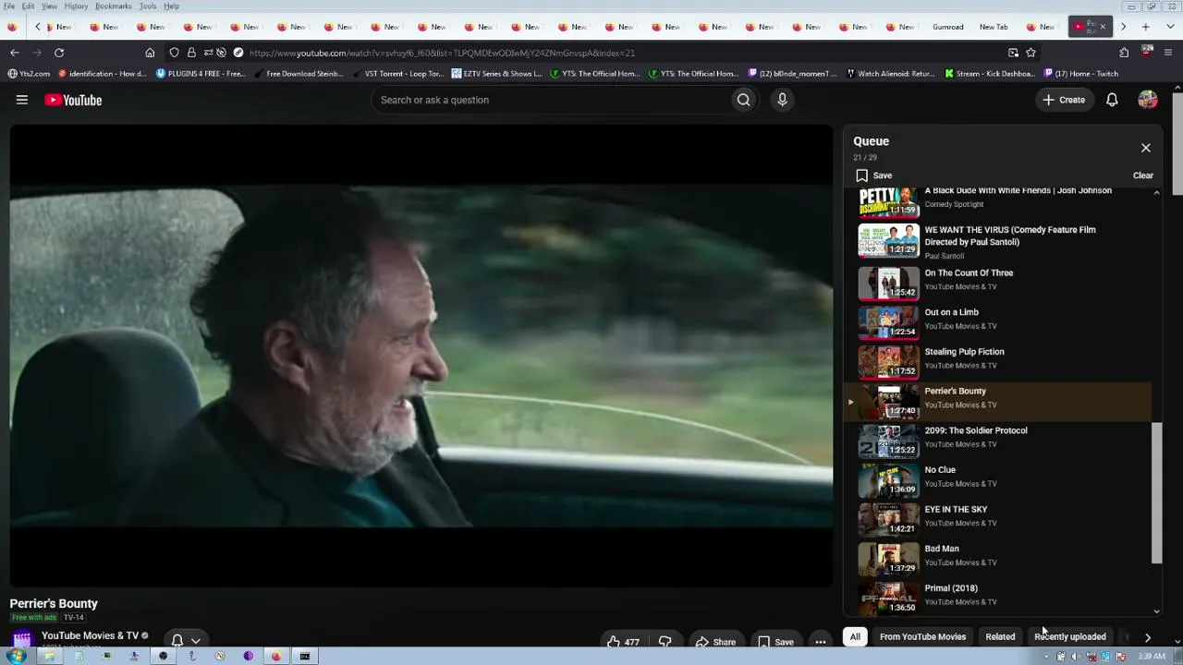
Task: Select Primal (2018) in the queue
Action: click(997, 598)
